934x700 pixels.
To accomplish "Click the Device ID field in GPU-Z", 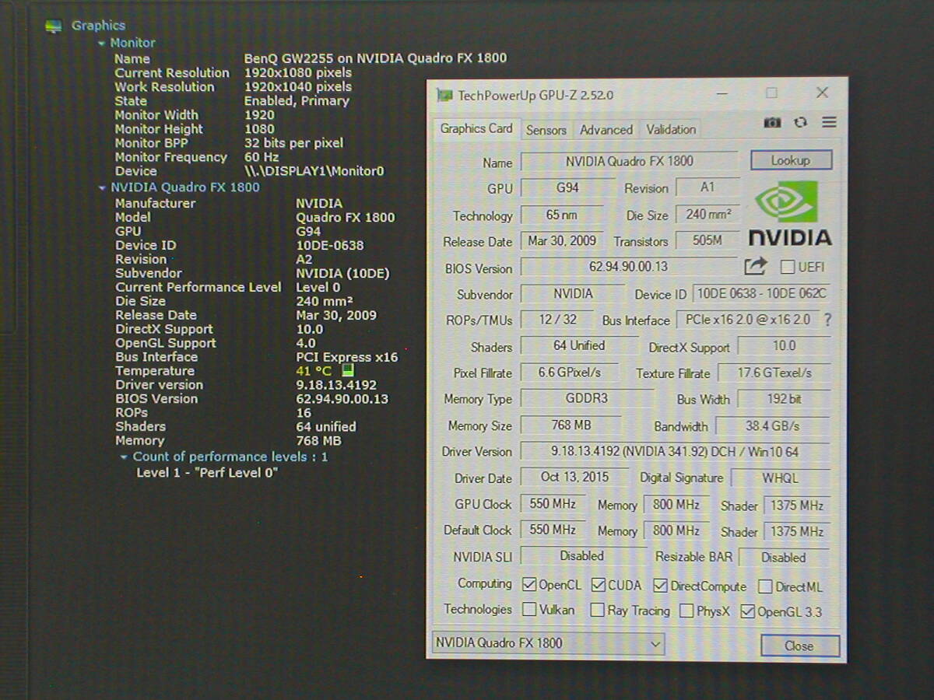I will [x=760, y=294].
